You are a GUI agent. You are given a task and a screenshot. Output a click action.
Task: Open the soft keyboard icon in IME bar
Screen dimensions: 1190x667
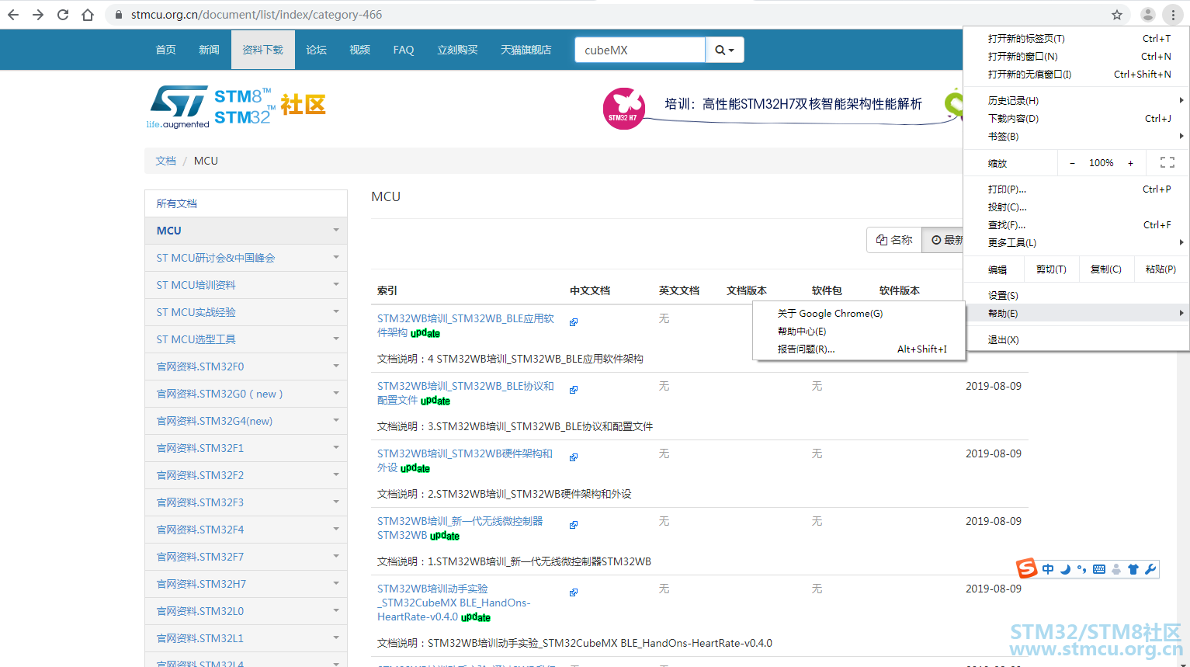(x=1099, y=569)
